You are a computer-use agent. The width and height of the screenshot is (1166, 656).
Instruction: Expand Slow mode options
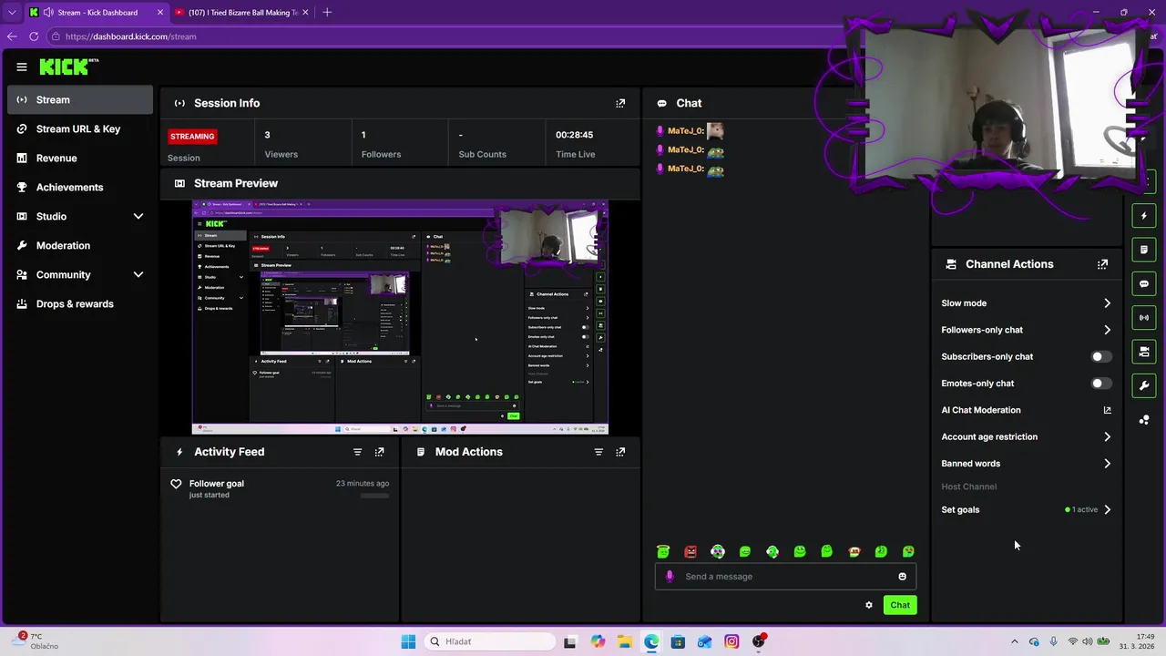[x=1107, y=303]
